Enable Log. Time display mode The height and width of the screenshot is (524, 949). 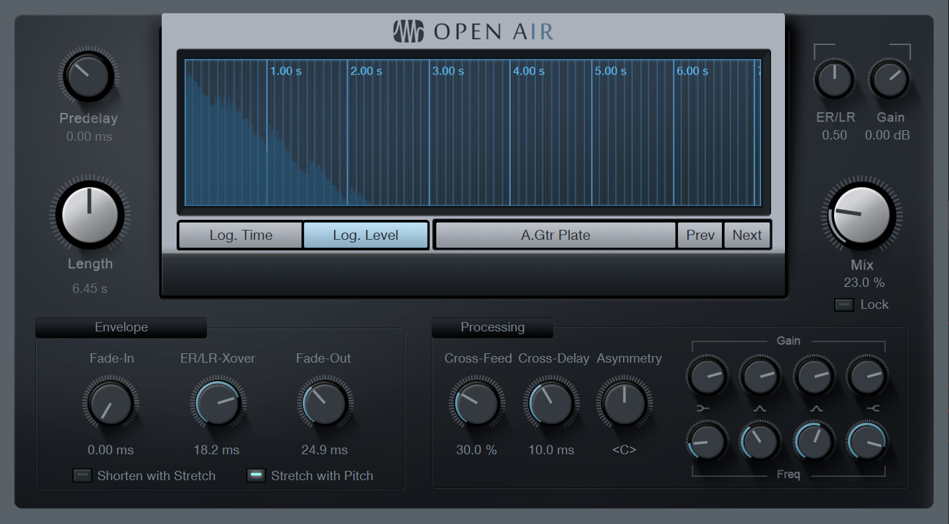[x=240, y=235]
